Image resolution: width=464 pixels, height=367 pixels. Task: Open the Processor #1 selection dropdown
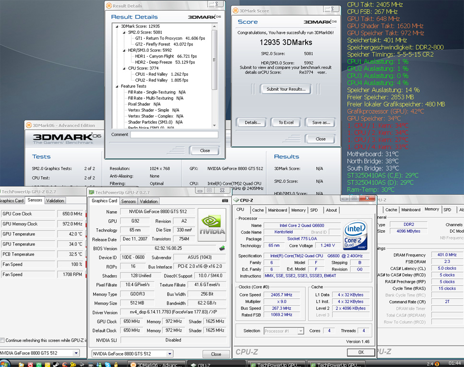pyautogui.click(x=301, y=331)
